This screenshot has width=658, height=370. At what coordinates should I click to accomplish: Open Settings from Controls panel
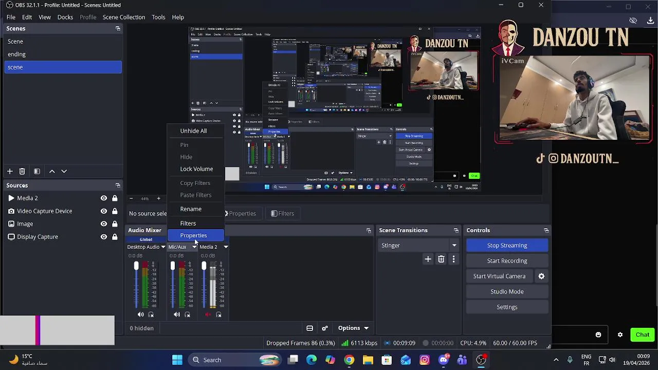(x=507, y=307)
